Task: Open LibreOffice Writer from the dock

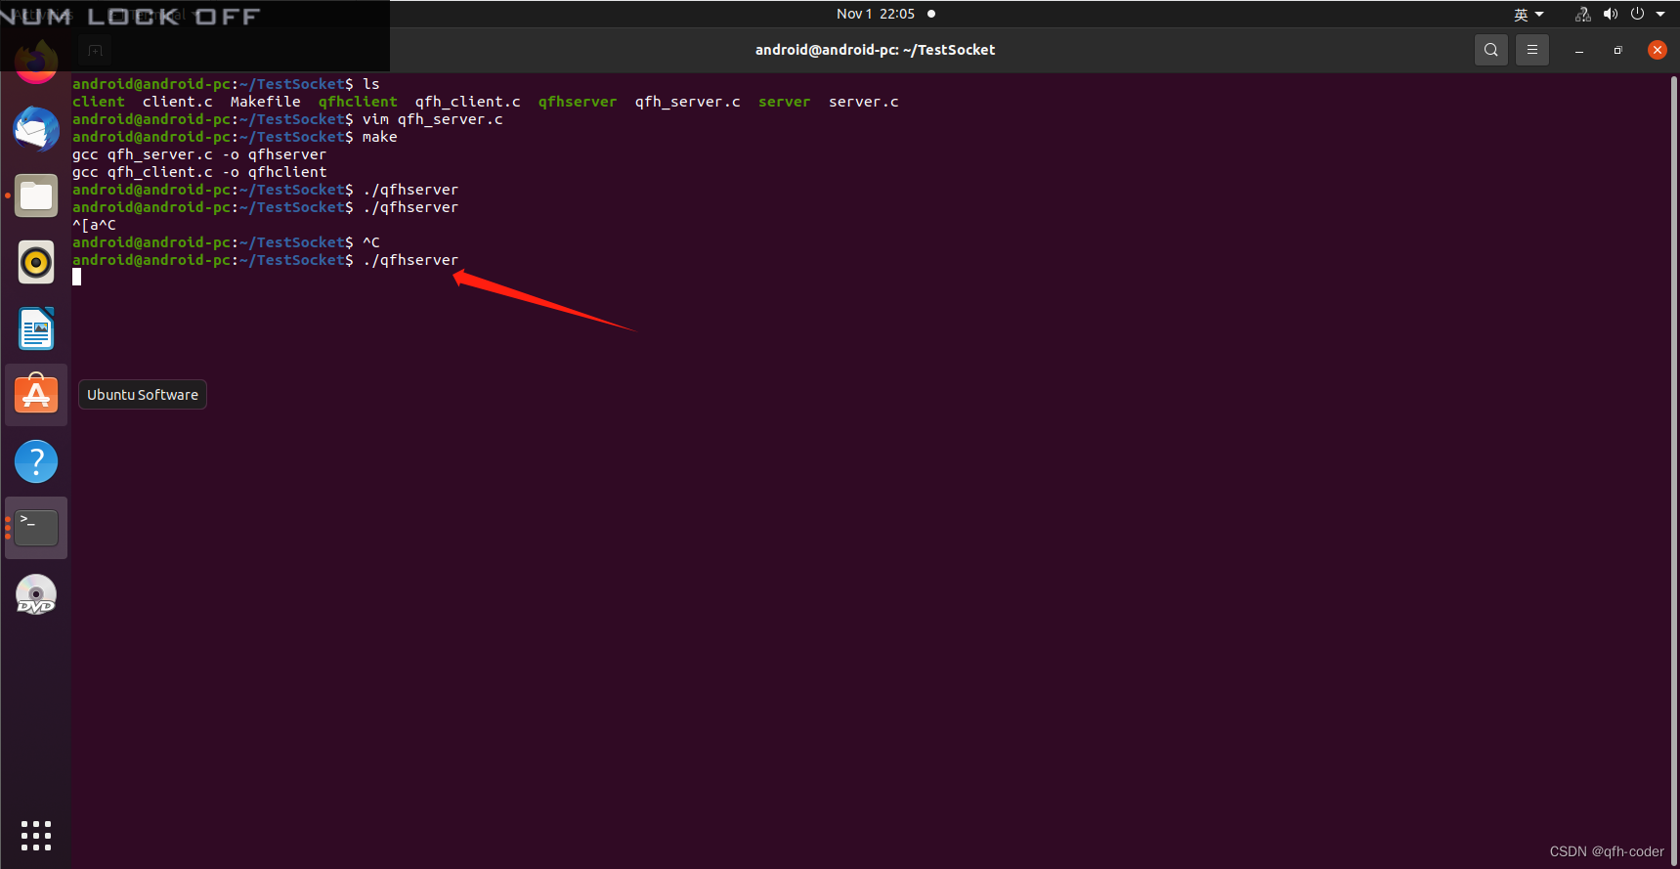Action: coord(36,328)
